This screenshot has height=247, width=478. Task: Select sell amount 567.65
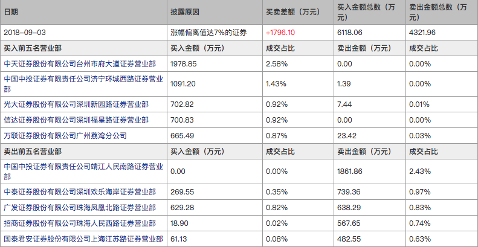[349, 223]
